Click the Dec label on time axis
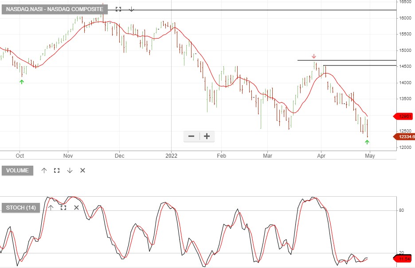Viewport: 415px width, 268px height. coord(119,156)
